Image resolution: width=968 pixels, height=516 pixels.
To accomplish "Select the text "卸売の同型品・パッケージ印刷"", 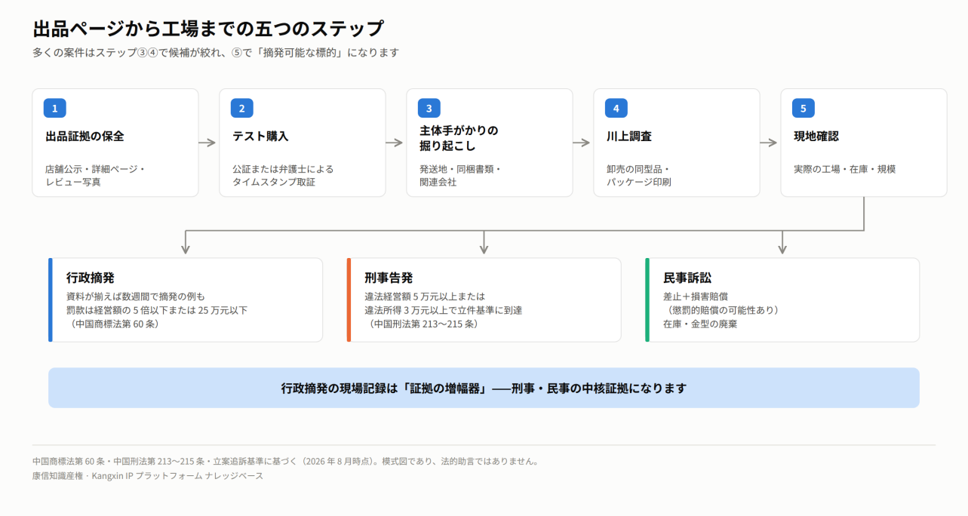I will point(639,175).
